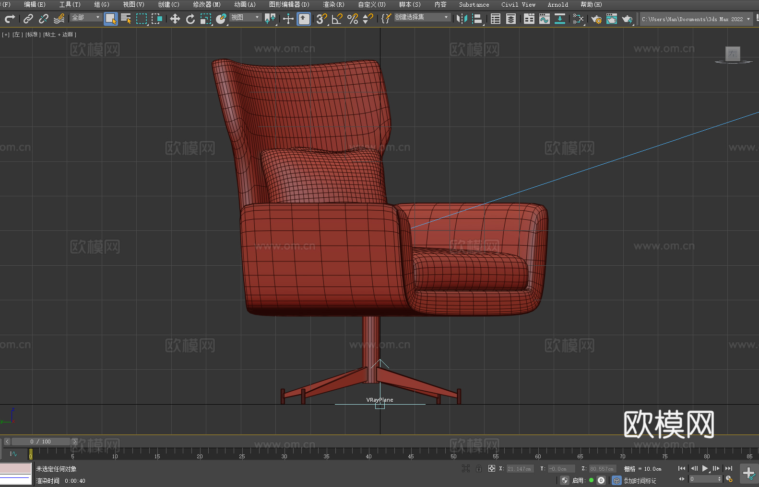Click the Unlink Selection icon
Image resolution: width=759 pixels, height=487 pixels.
(44, 19)
